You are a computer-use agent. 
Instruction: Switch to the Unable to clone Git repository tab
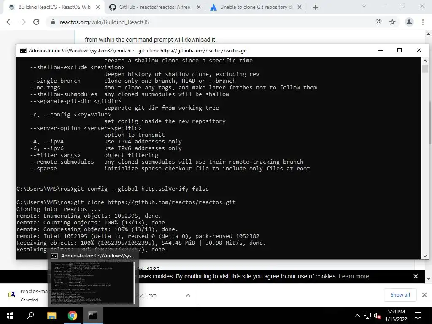(x=255, y=7)
